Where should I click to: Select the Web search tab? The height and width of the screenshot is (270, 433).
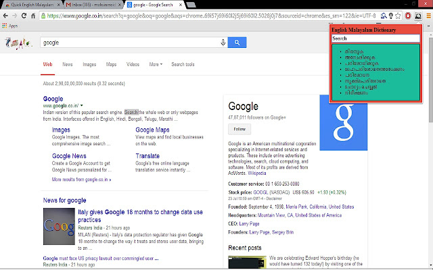pos(47,64)
